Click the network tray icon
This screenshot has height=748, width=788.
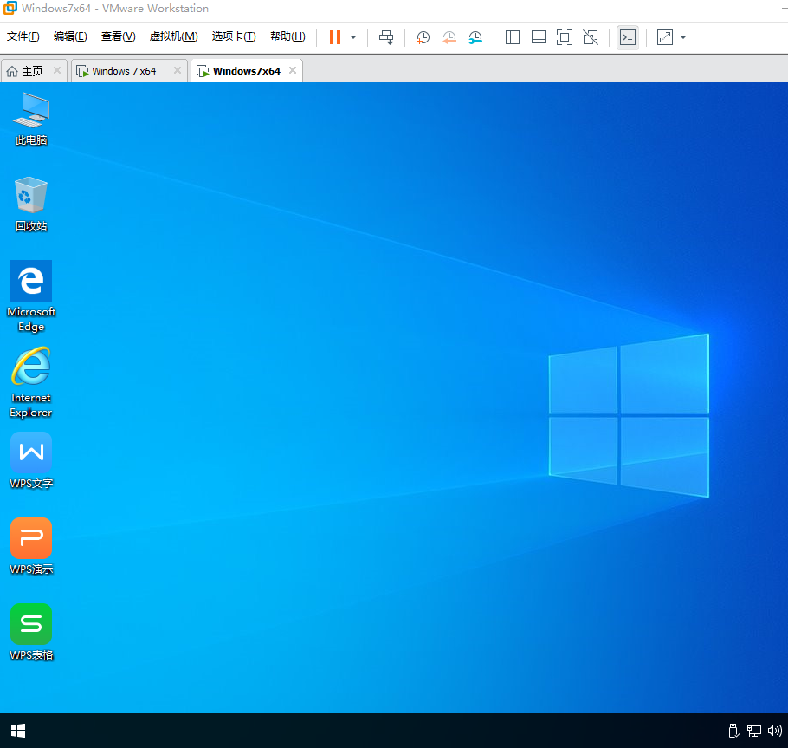tap(754, 731)
